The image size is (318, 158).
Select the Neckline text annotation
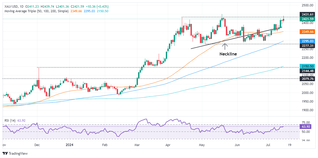[228, 54]
